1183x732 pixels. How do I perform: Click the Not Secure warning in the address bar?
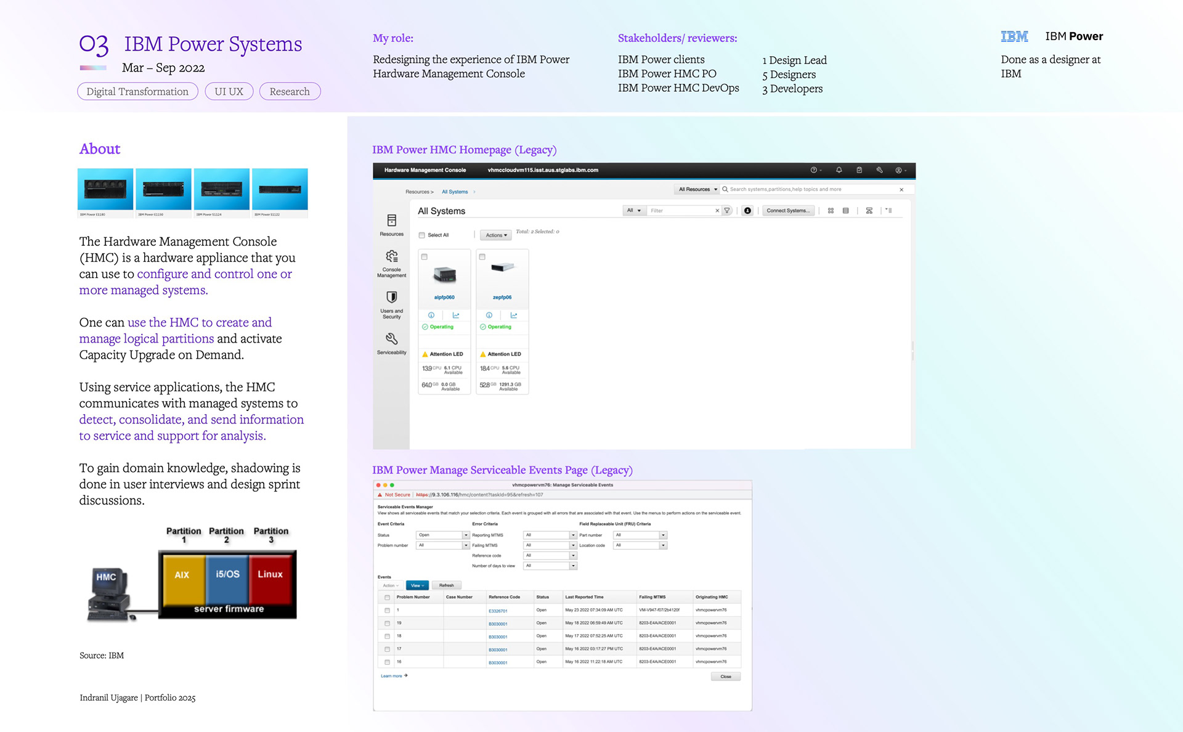pos(394,495)
